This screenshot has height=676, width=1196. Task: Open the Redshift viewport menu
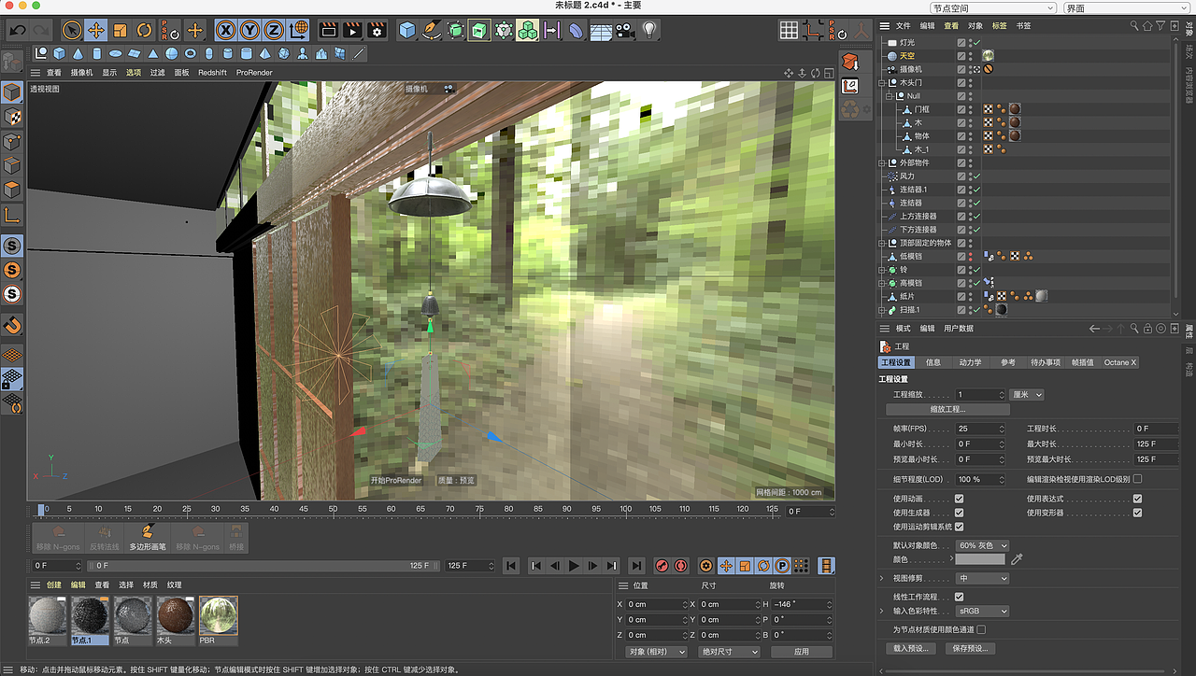coord(212,73)
